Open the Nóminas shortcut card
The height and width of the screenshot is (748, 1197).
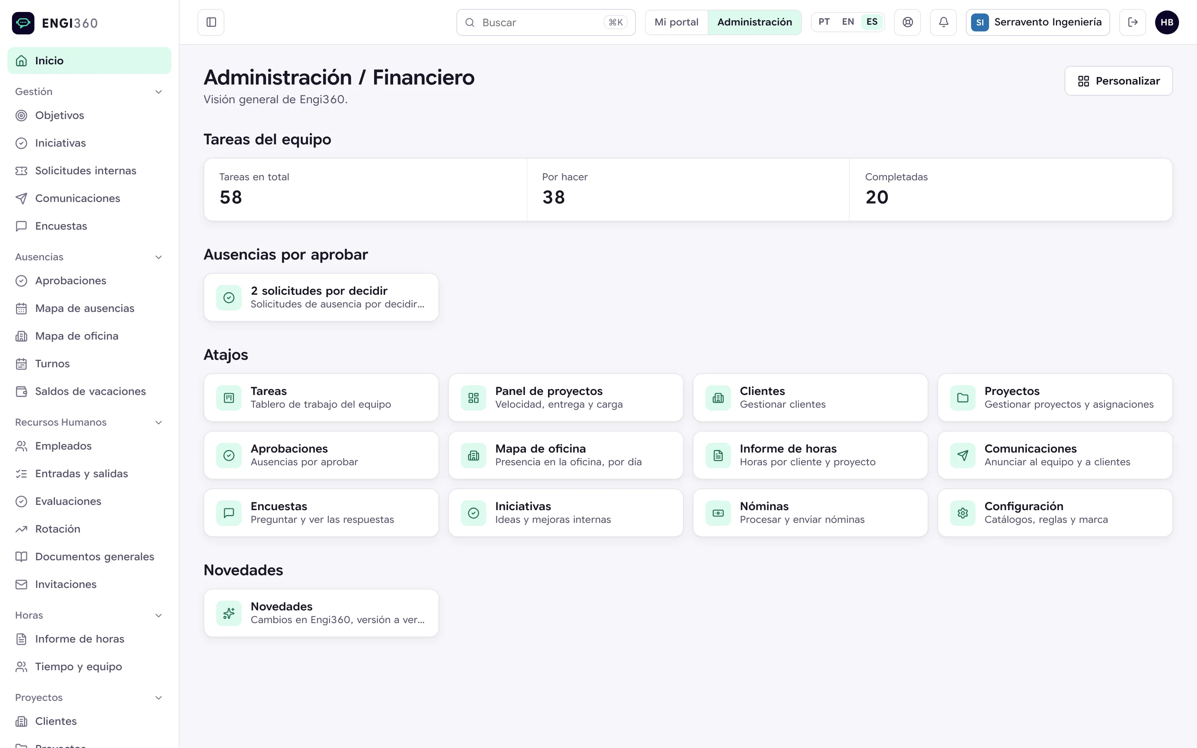(x=810, y=512)
